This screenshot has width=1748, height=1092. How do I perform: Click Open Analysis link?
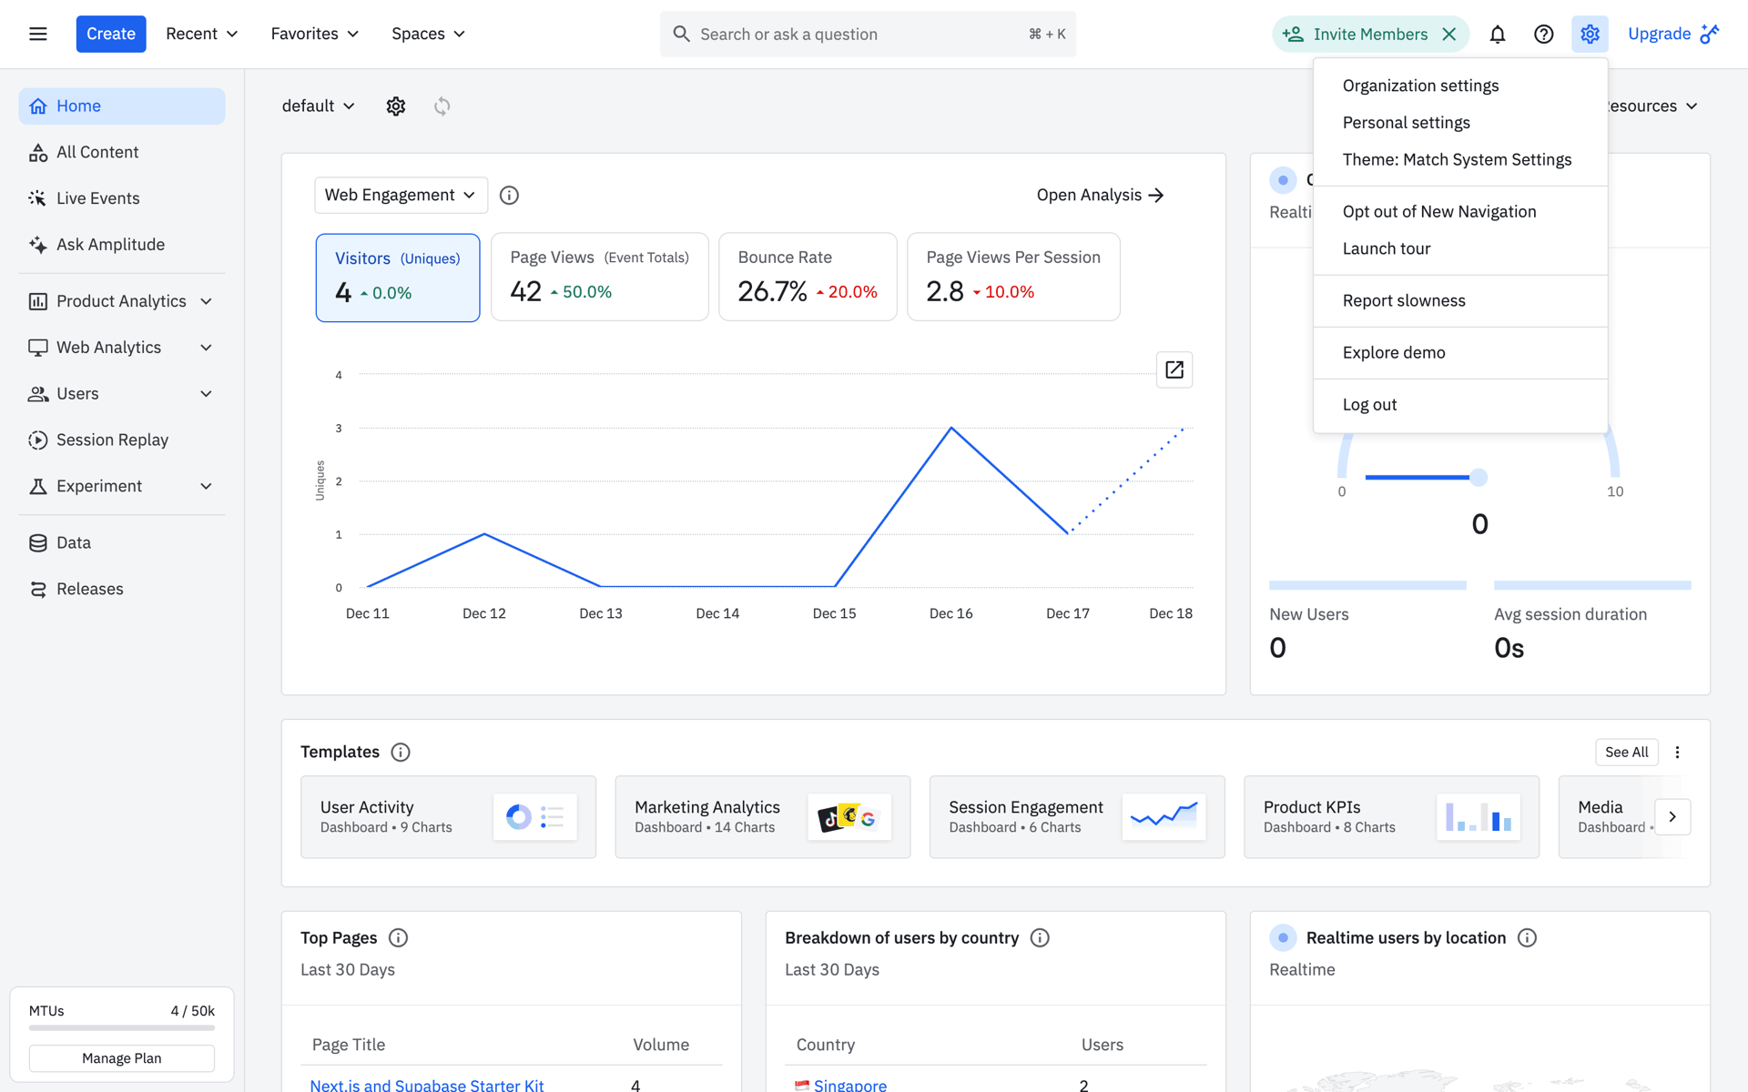point(1100,195)
